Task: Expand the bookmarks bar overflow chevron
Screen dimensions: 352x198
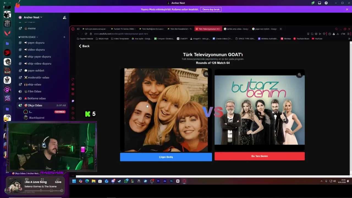Action: (350, 39)
